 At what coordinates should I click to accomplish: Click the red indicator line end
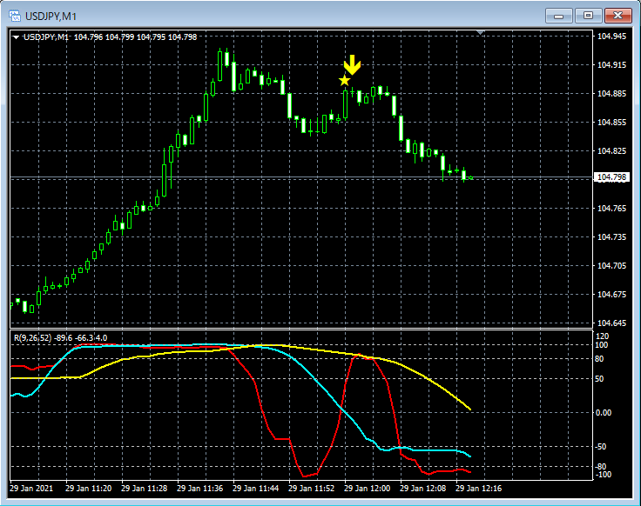[469, 472]
